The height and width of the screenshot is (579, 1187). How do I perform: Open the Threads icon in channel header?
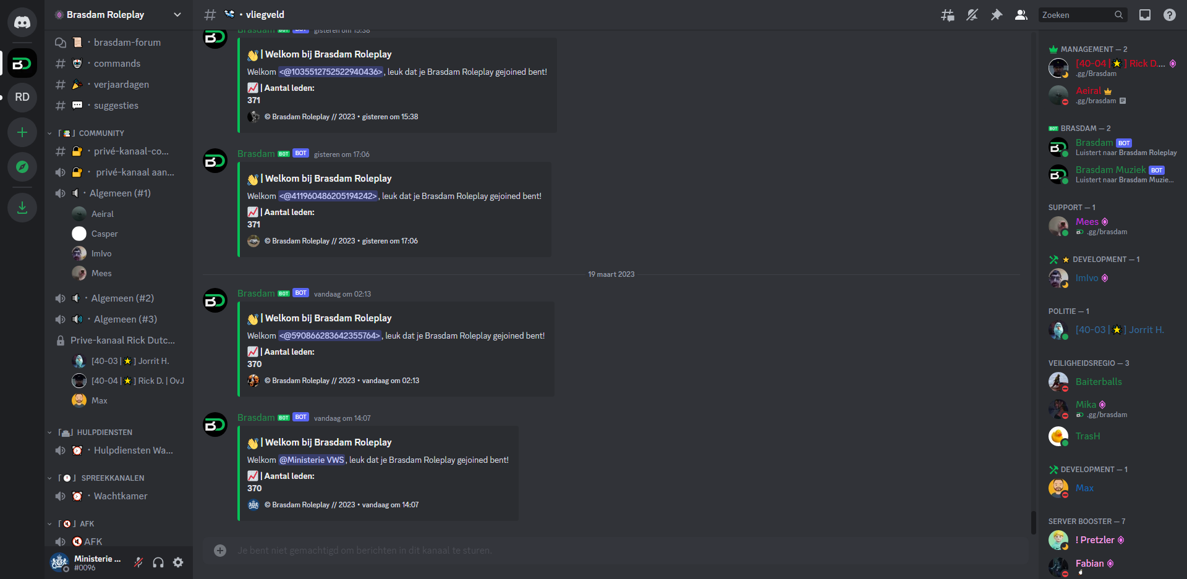[947, 15]
